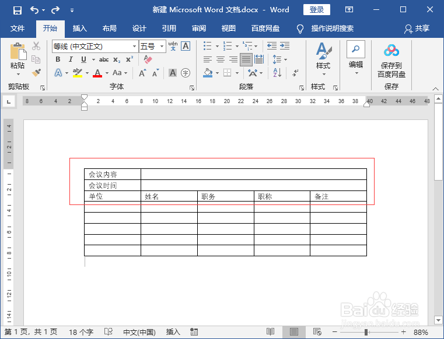The height and width of the screenshot is (339, 444).
Task: Switch to the 插入 (Insert) tab
Action: (79, 29)
